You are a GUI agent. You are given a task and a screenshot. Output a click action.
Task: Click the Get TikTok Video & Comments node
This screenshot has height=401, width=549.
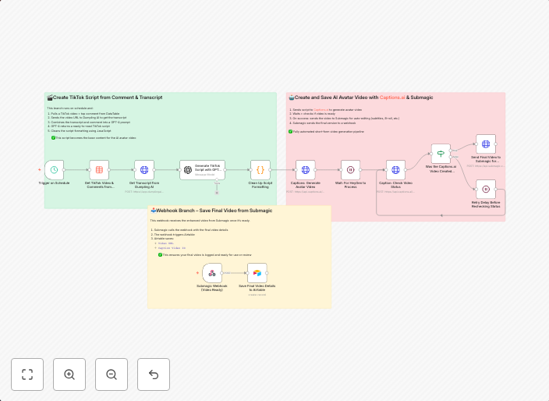tap(98, 169)
